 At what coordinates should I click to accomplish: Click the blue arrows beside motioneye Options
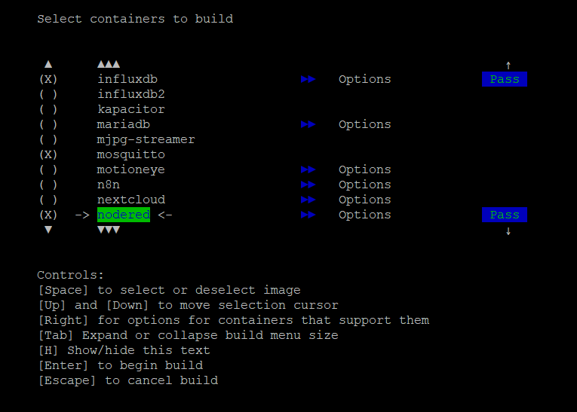[308, 169]
